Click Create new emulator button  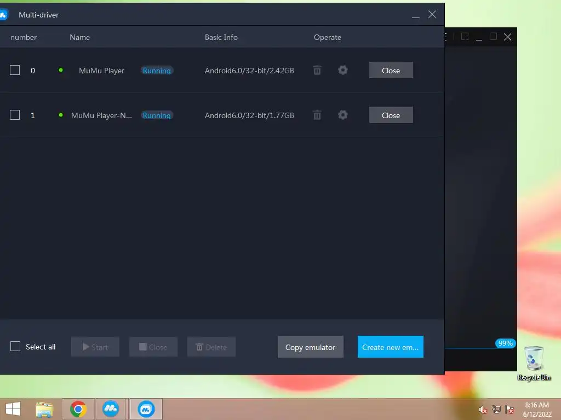click(390, 347)
